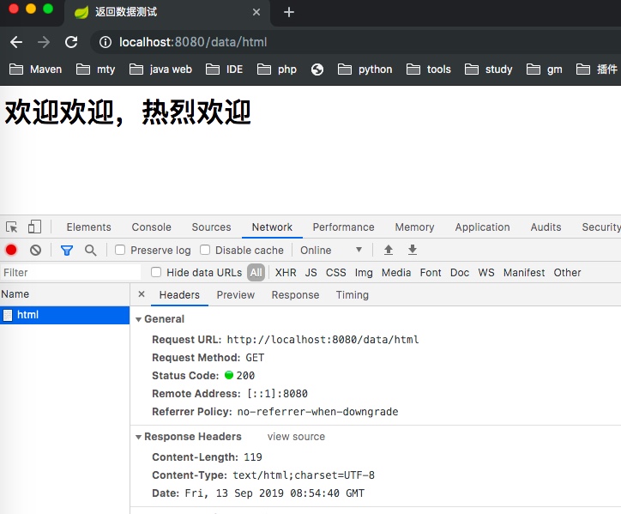Click the import HAR upload arrow icon
Image resolution: width=621 pixels, height=514 pixels.
tap(389, 250)
